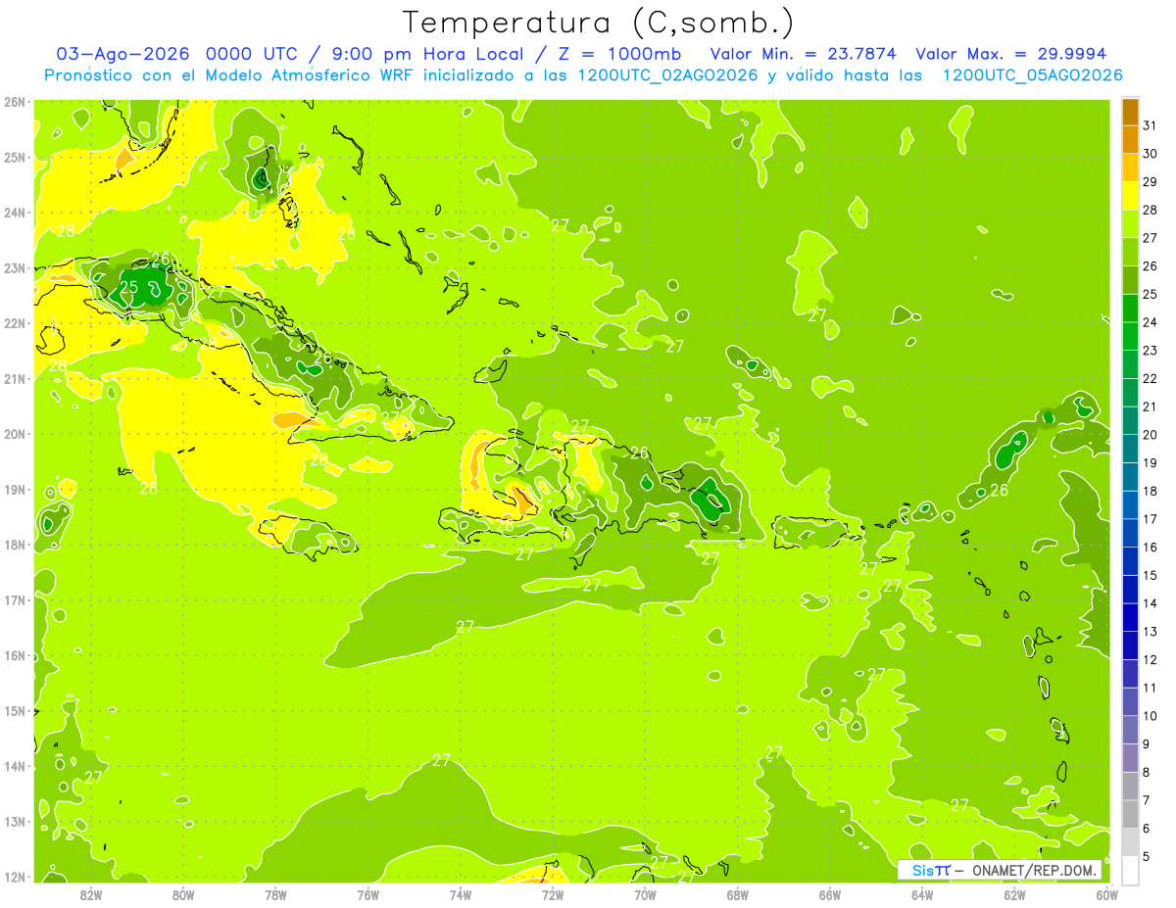The height and width of the screenshot is (908, 1176).
Task: Pick the legend swatch between 23 and 24
Action: (1130, 336)
